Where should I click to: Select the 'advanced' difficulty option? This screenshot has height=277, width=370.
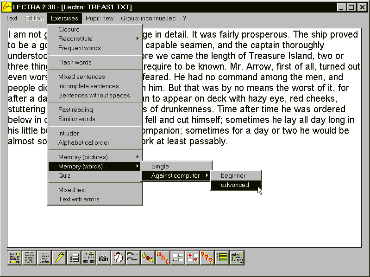pos(235,185)
